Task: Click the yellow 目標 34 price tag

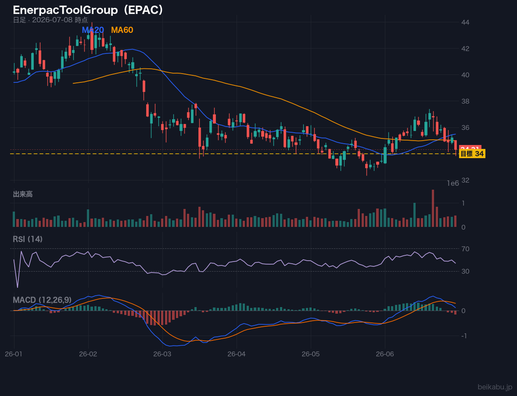Action: click(x=472, y=154)
